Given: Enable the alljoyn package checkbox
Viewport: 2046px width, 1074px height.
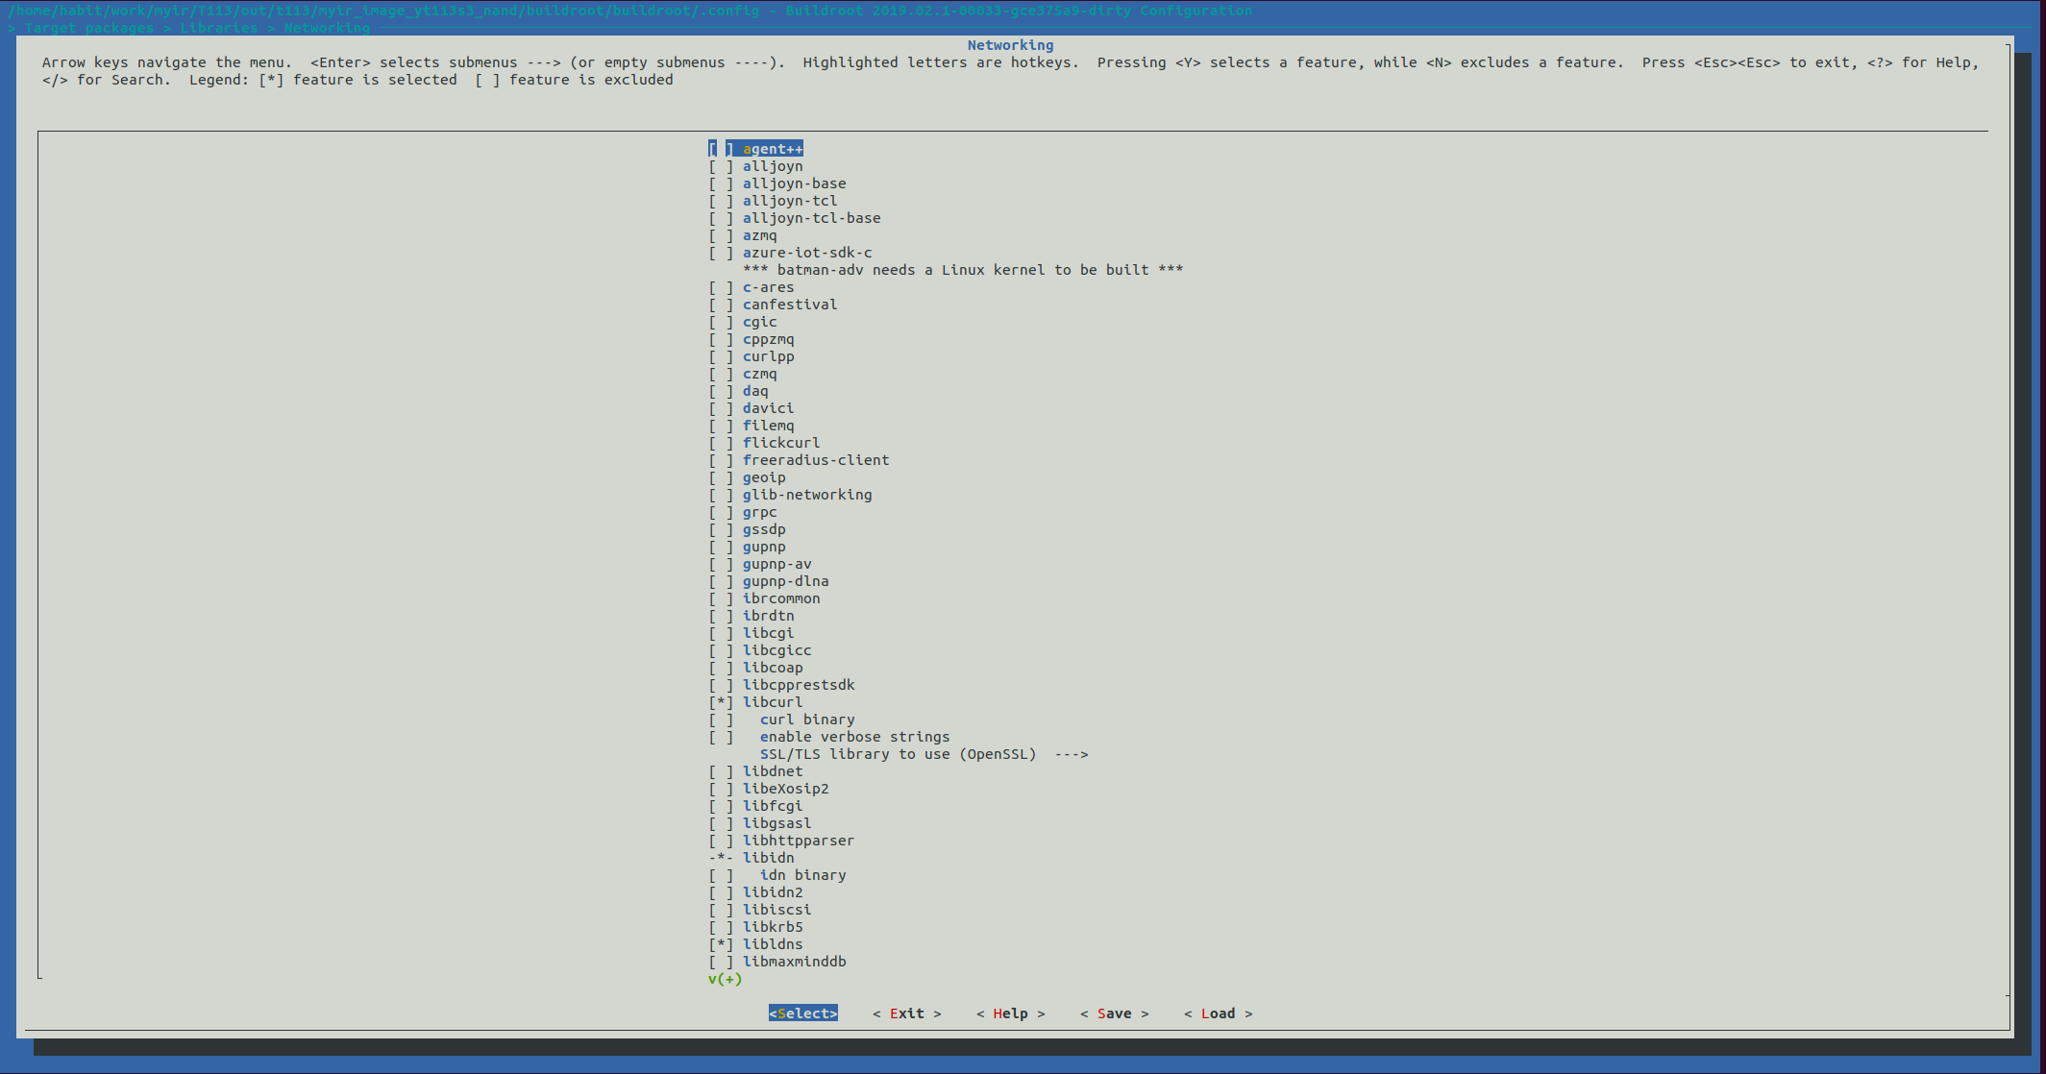Looking at the screenshot, I should point(721,166).
